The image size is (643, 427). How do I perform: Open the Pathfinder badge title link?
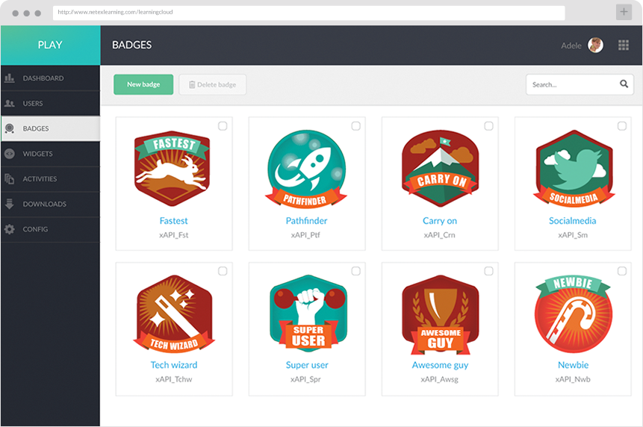[306, 221]
